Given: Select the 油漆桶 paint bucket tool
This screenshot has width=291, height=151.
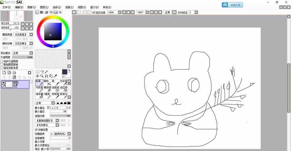Looking at the screenshot, I should click(x=39, y=96).
